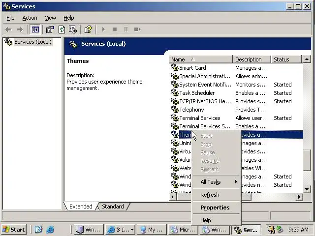Select Services (Local) in the console tree
The image size is (315, 236).
pos(33,42)
